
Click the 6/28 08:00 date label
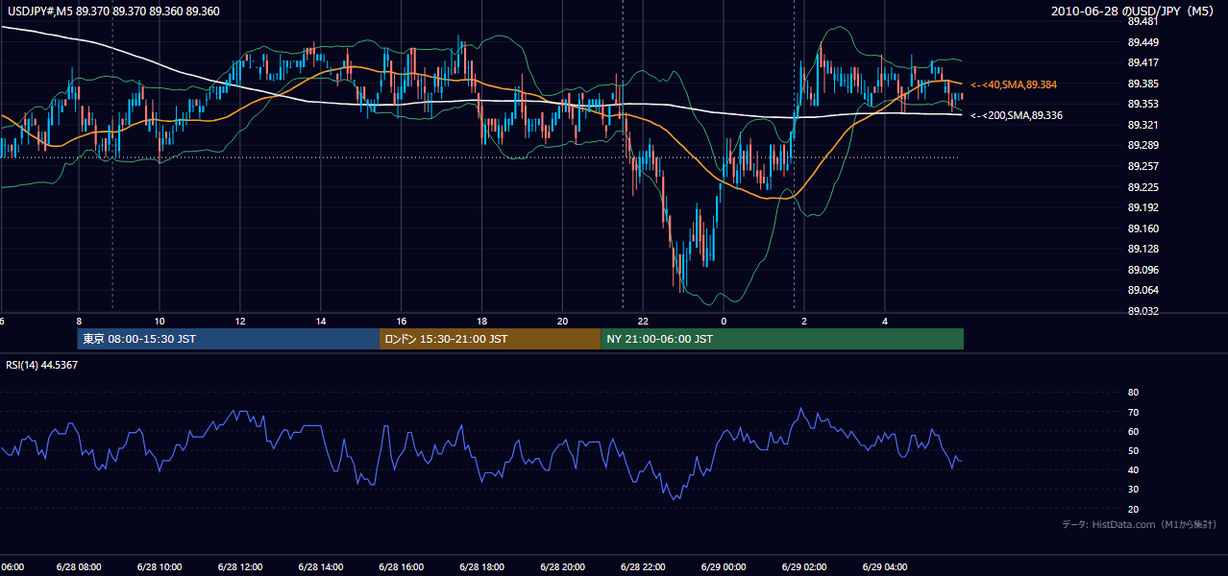tap(79, 567)
